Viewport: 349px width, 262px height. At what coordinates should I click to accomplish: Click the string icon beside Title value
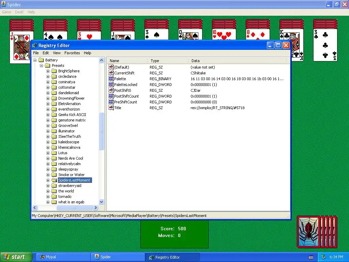[x=111, y=107]
